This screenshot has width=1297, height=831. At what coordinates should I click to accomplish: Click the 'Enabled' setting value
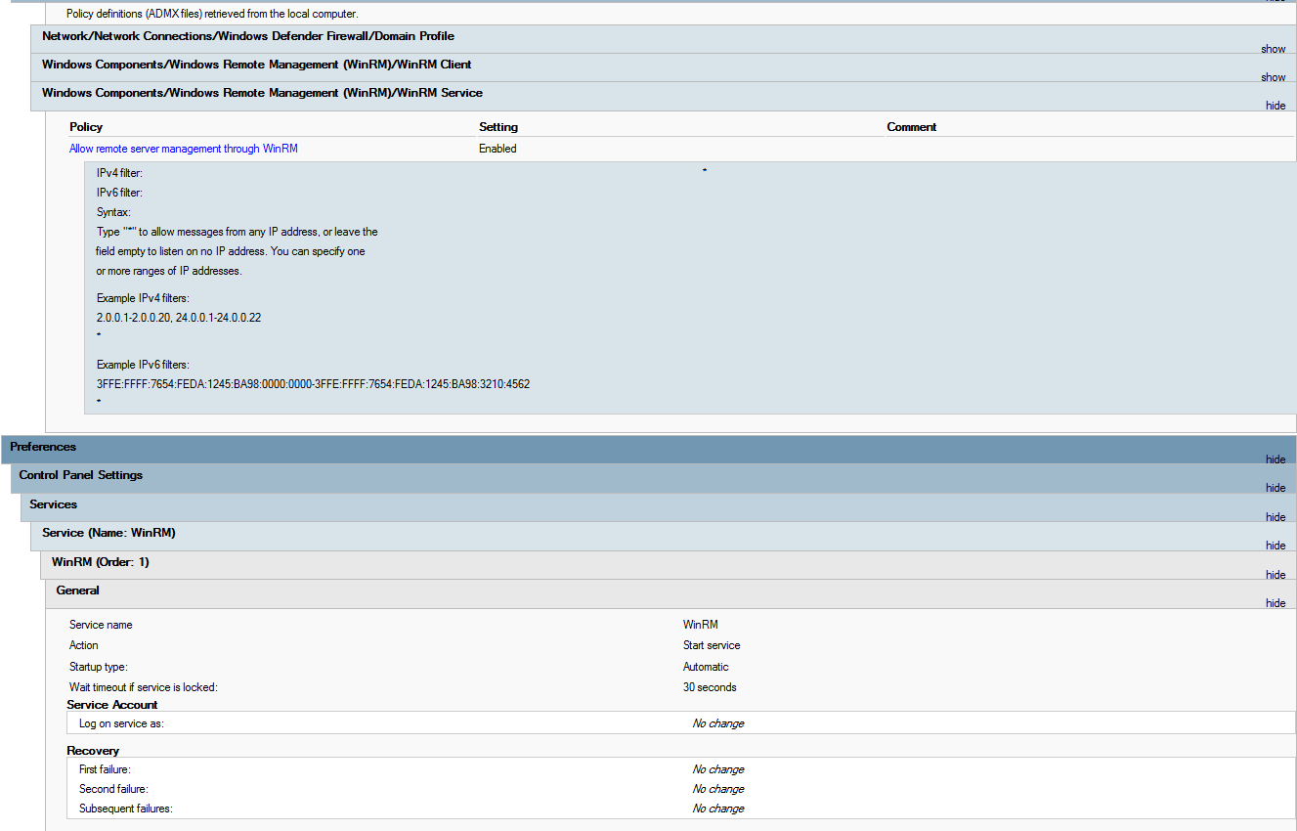point(497,149)
